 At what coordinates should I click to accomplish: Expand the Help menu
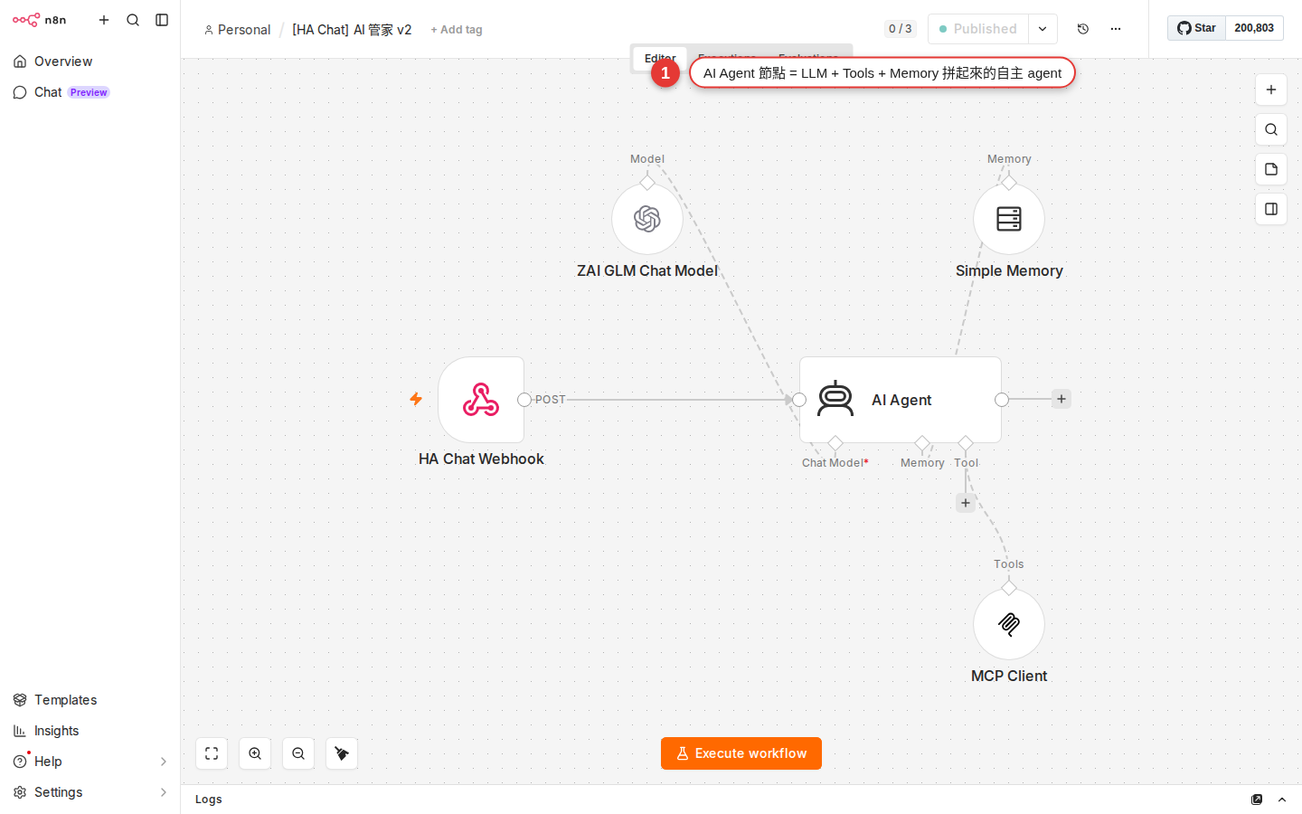[90, 762]
